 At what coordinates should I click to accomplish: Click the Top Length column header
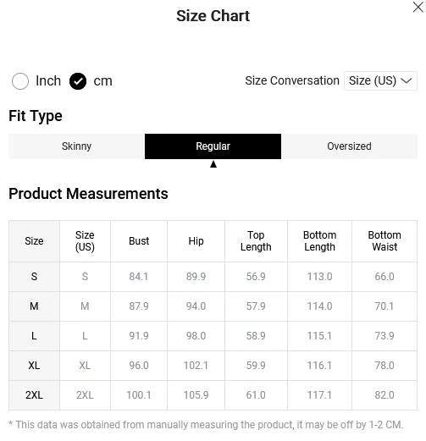coord(256,241)
